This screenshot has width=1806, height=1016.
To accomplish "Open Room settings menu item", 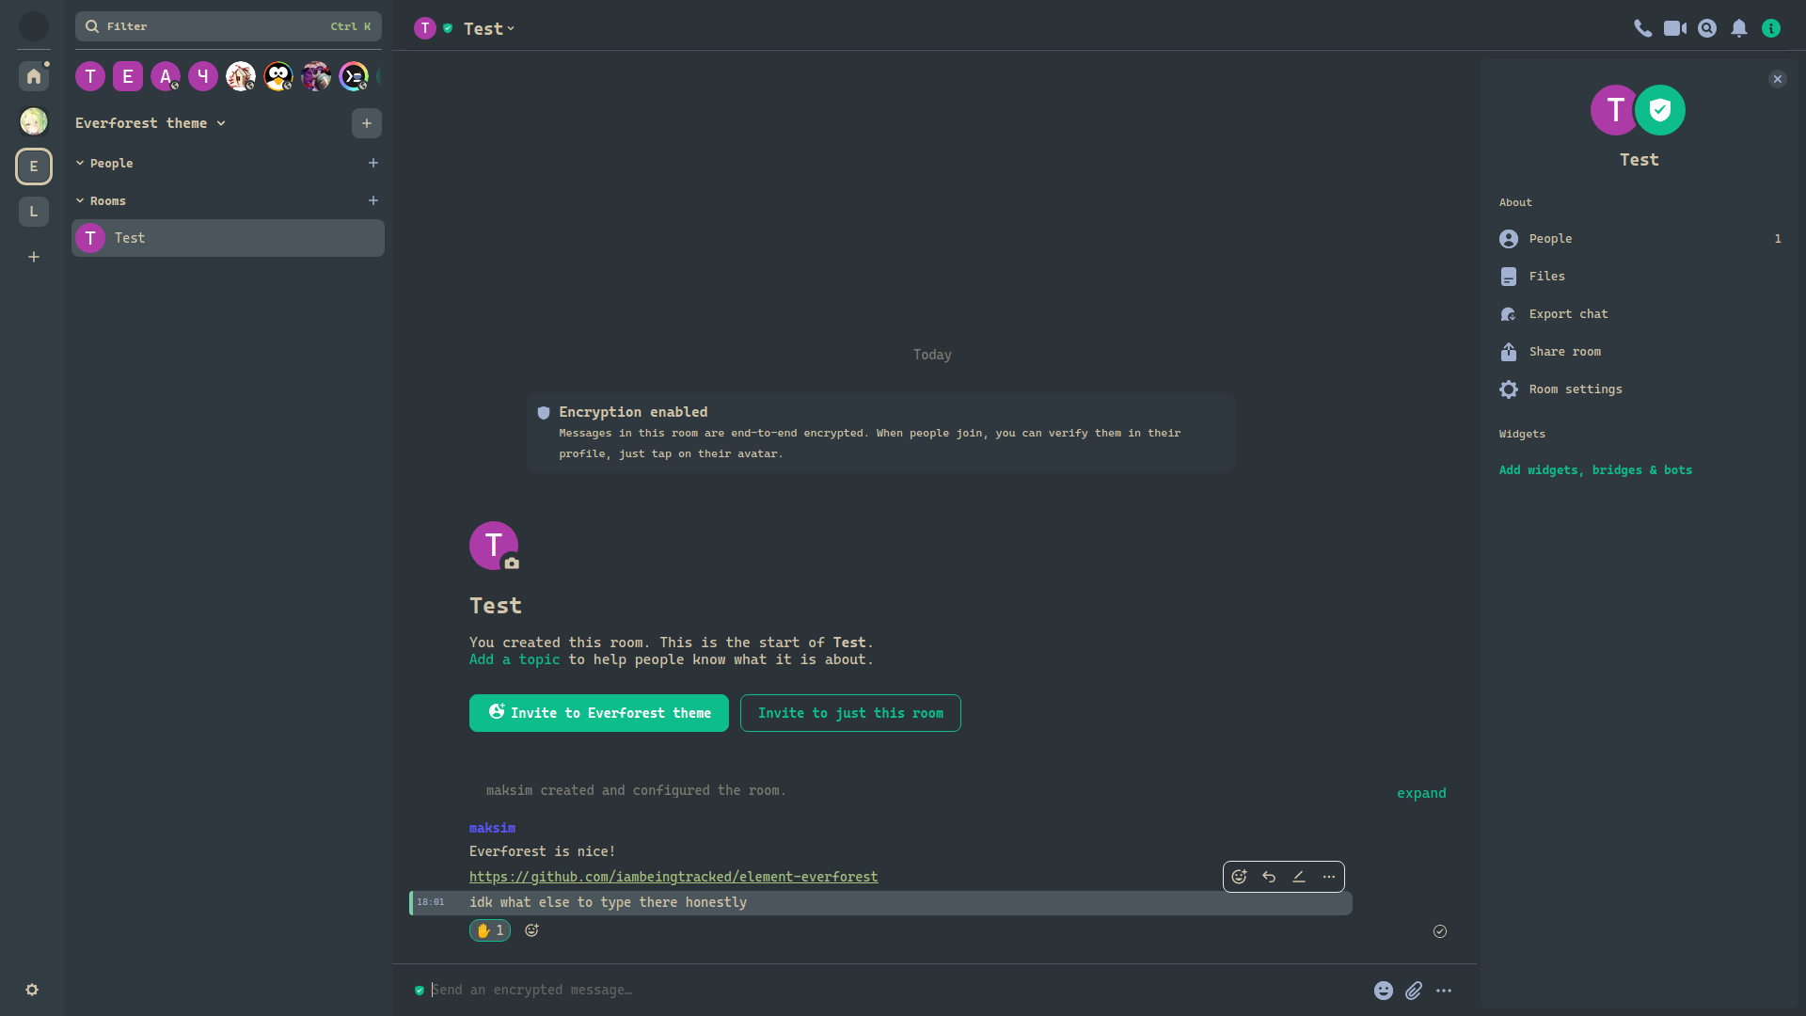I will coord(1574,389).
